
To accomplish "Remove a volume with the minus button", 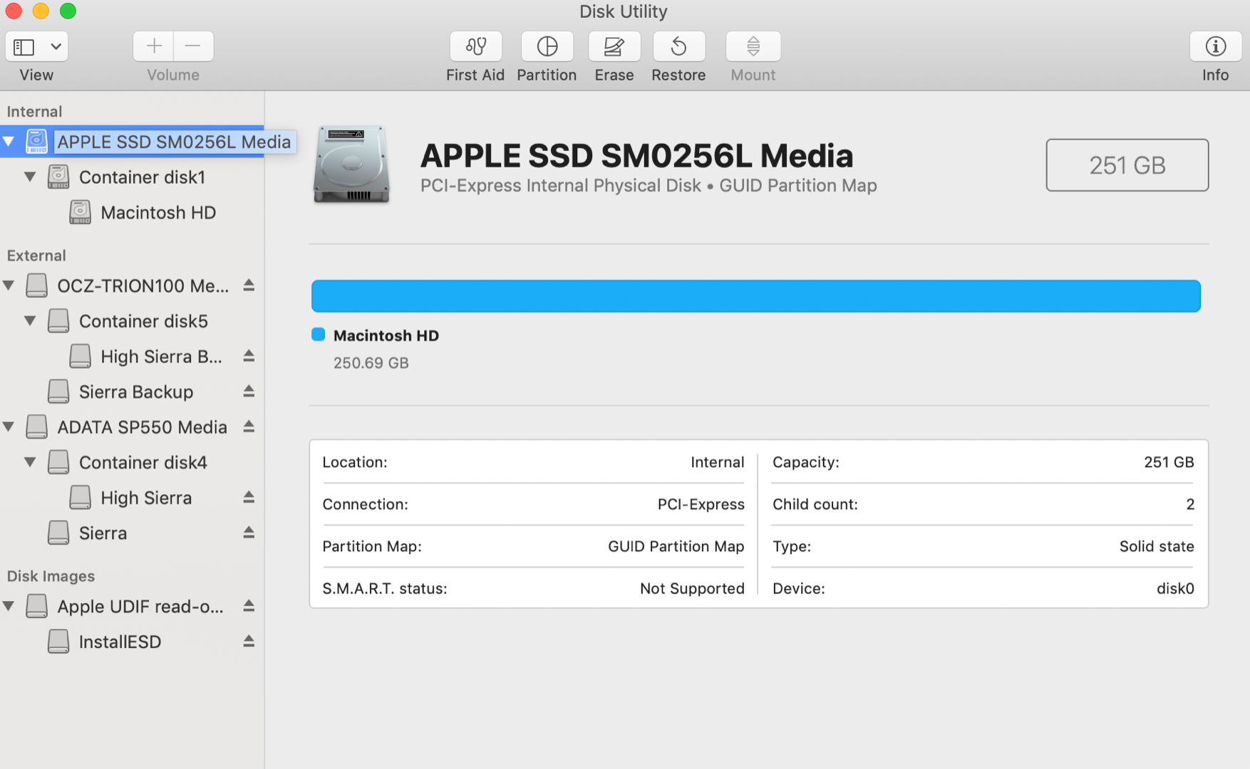I will [x=193, y=47].
